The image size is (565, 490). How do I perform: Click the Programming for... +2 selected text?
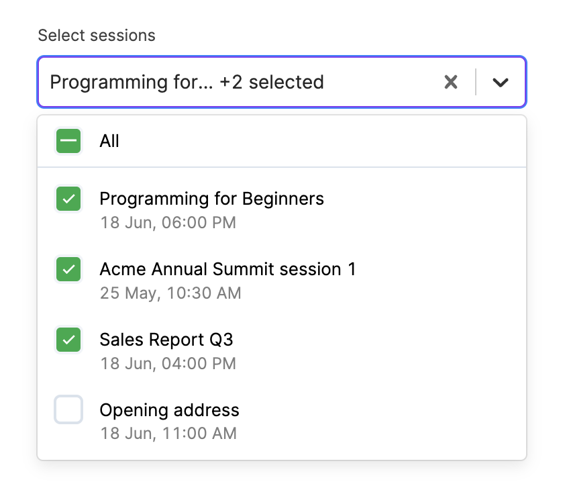pos(187,82)
